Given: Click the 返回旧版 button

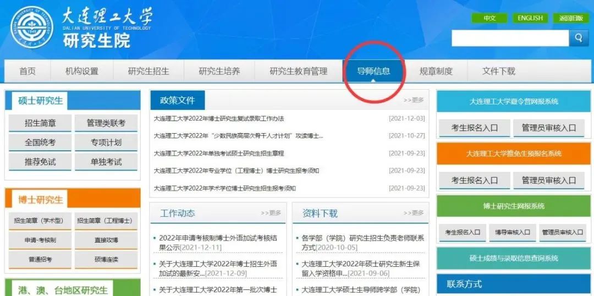Looking at the screenshot, I should (570, 18).
